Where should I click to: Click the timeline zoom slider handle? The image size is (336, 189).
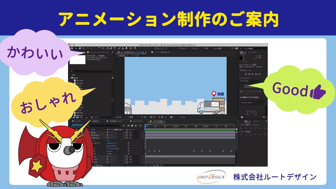pyautogui.click(x=154, y=165)
